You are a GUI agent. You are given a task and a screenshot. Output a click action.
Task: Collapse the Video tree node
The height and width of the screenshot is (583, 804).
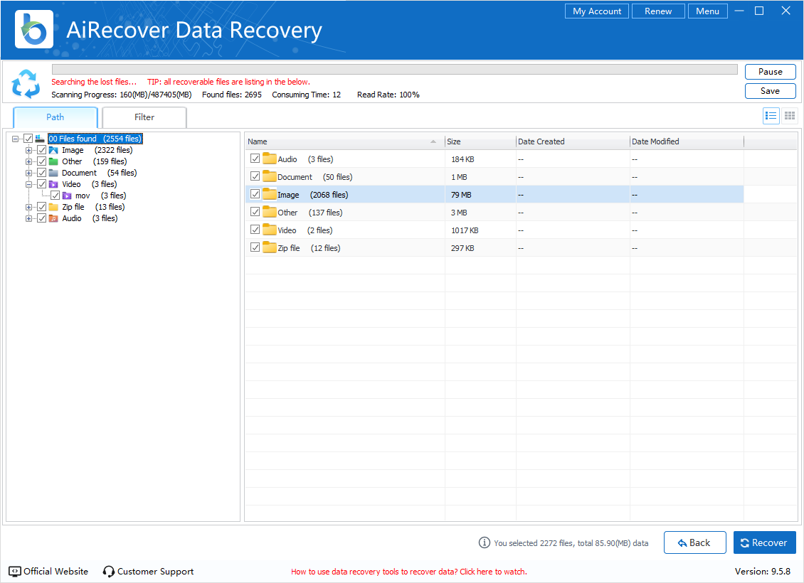click(28, 184)
